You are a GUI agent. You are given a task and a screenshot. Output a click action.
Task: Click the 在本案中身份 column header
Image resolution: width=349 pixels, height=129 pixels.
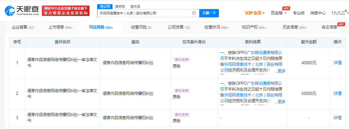click(194, 42)
